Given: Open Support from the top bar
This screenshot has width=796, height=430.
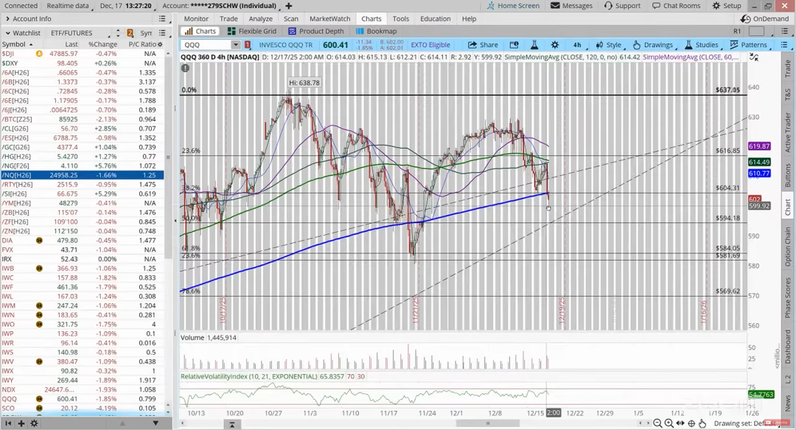Looking at the screenshot, I should click(x=622, y=6).
